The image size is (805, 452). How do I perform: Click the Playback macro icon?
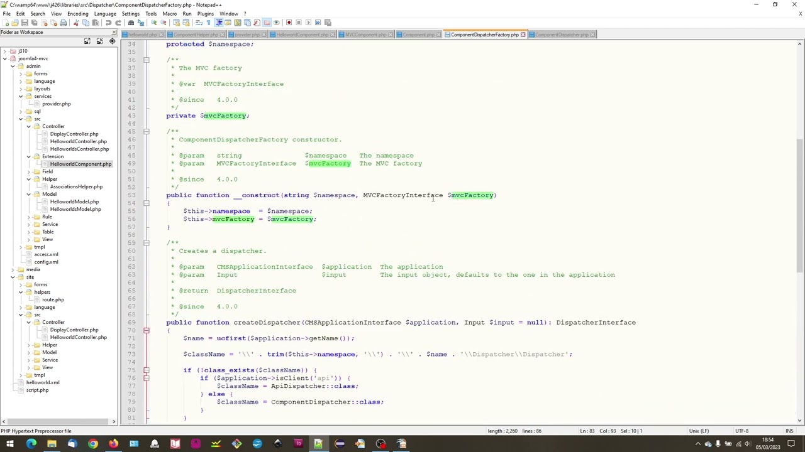308,23
